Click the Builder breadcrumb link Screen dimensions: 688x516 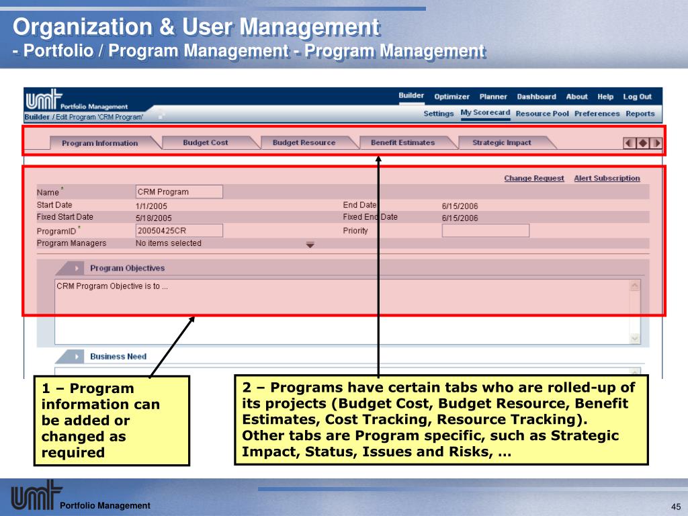37,117
